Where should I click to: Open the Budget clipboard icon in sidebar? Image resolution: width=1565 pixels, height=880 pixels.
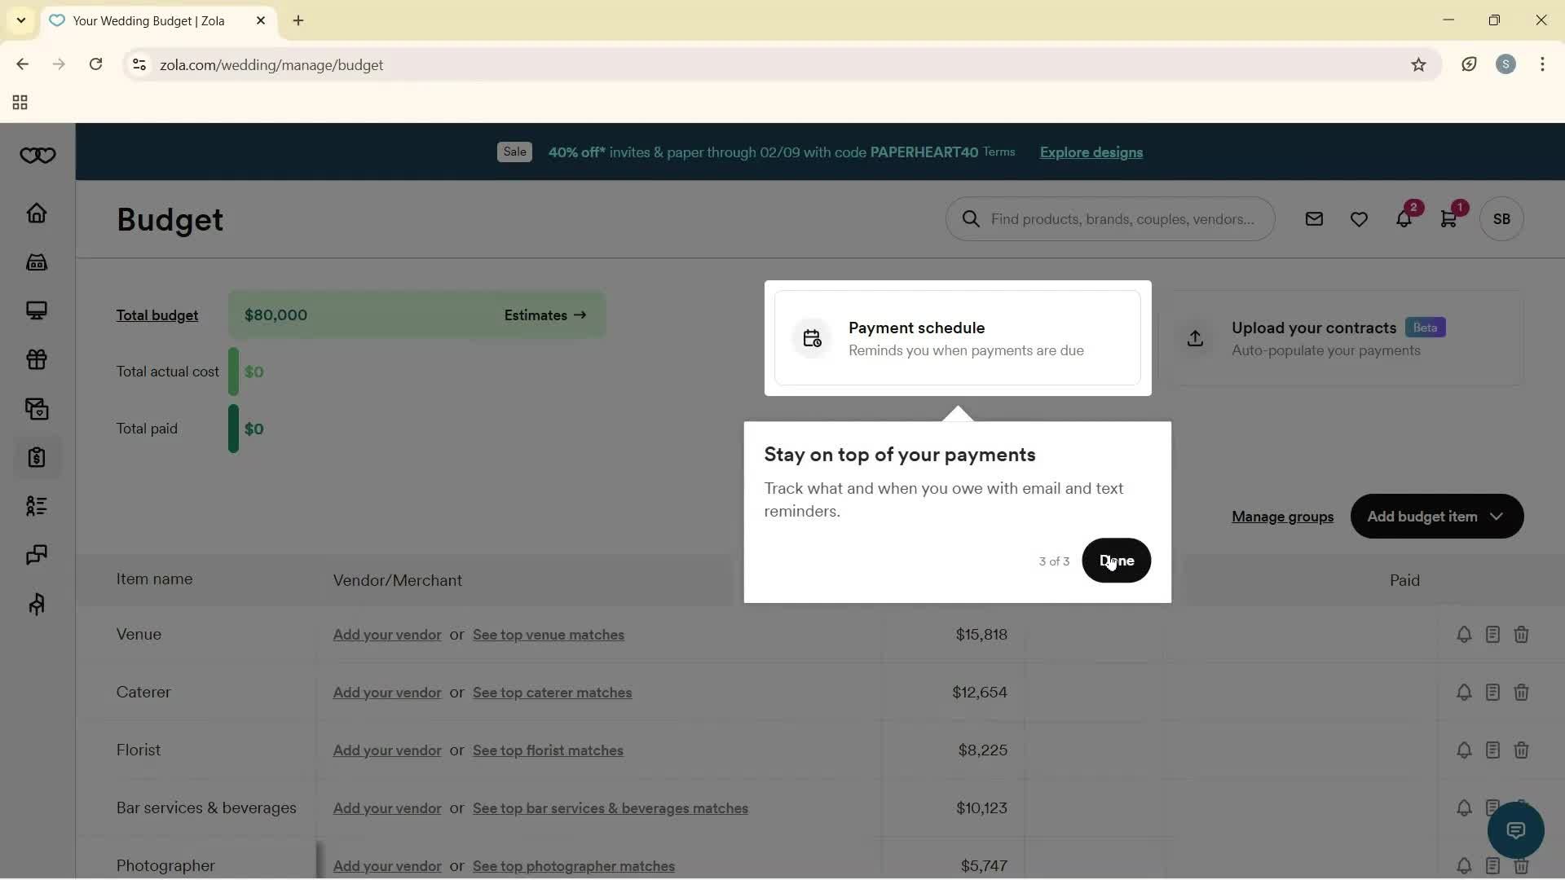[x=37, y=458]
